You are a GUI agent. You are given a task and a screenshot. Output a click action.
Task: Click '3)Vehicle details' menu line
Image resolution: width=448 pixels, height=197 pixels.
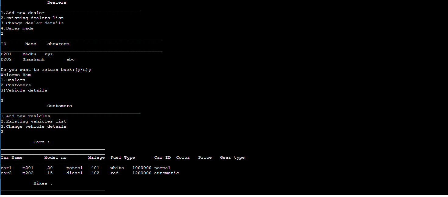[24, 90]
